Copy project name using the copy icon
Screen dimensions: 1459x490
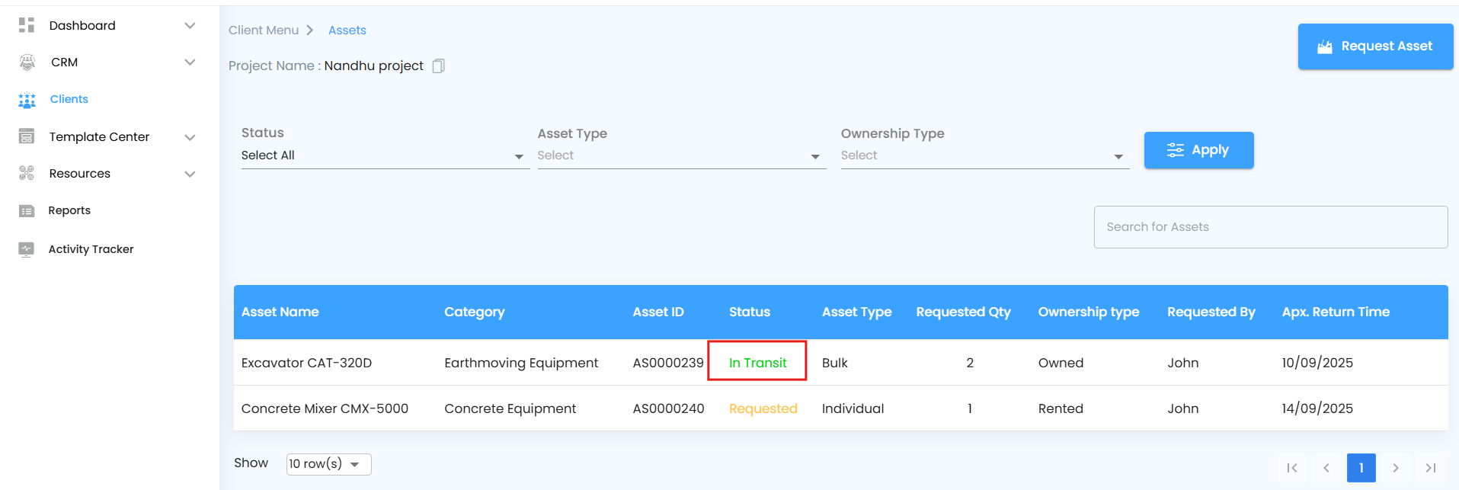coord(438,66)
